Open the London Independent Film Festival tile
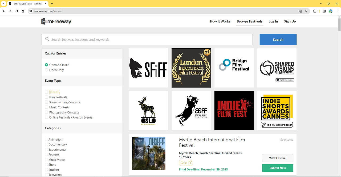This screenshot has height=177, width=341. 191,68
